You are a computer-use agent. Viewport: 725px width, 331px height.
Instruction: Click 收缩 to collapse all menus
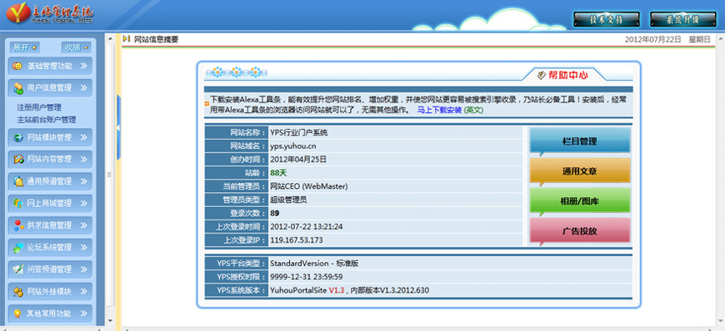point(77,47)
